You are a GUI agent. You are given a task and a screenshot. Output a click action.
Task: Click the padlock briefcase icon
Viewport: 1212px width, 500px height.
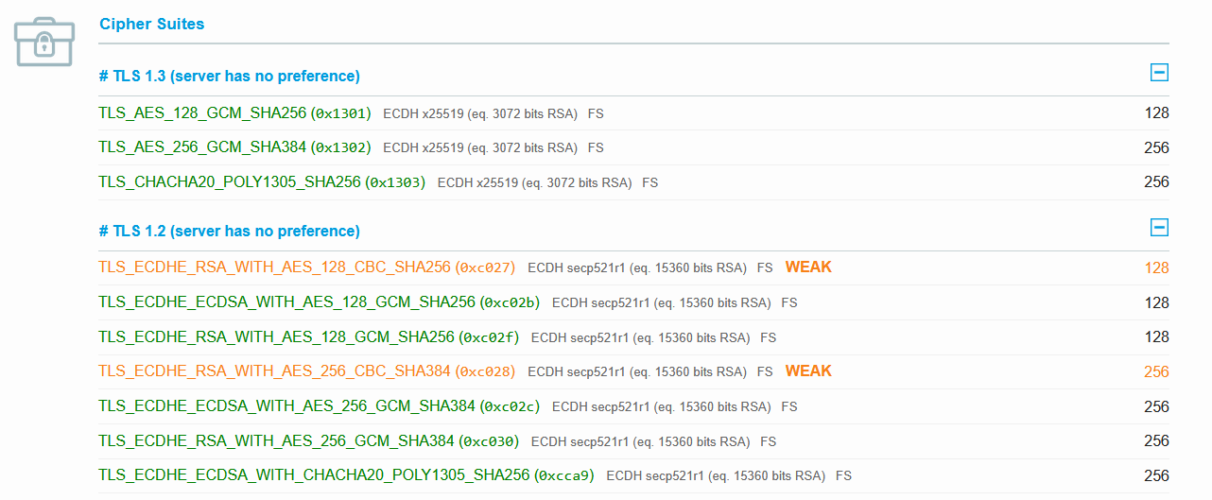point(43,41)
